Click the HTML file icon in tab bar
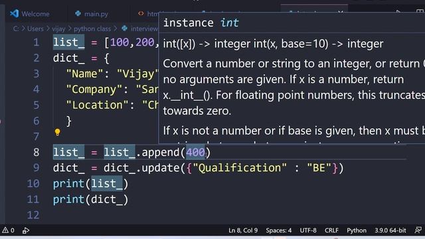This screenshot has height=239, width=425. tap(141, 13)
